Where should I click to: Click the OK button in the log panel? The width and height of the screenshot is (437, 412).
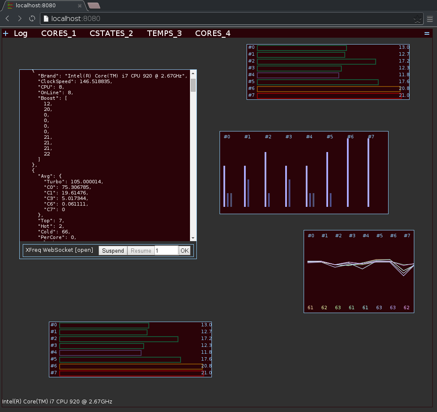184,251
